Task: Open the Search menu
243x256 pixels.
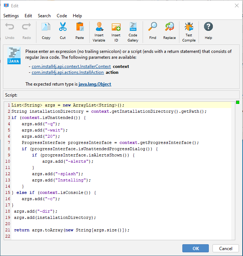Action: (x=44, y=16)
